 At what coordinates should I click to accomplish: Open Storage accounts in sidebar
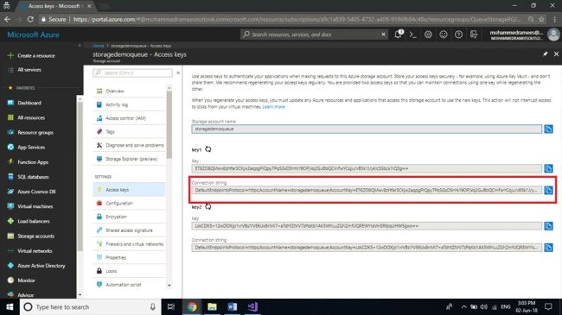click(35, 236)
